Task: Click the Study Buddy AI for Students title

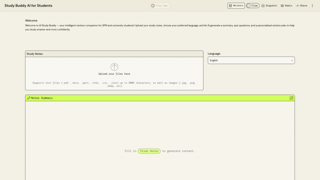Action: point(28,6)
